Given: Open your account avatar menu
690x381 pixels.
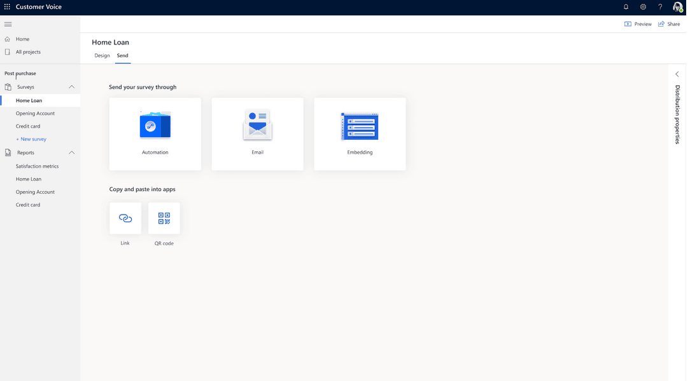Looking at the screenshot, I should [x=677, y=6].
